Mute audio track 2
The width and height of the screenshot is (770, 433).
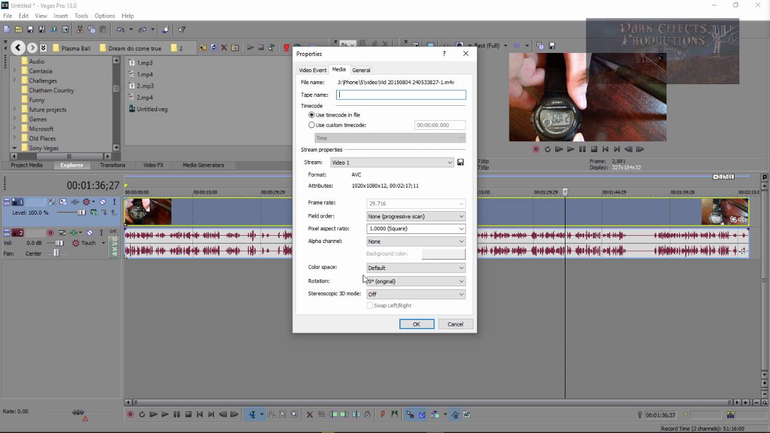click(90, 233)
